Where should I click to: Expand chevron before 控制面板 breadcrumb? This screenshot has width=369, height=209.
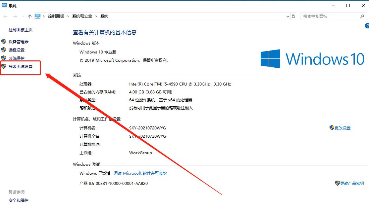pyautogui.click(x=44, y=17)
